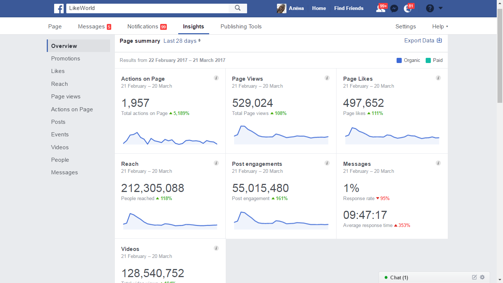
Task: Click info icon on Videos card
Action: tap(216, 248)
